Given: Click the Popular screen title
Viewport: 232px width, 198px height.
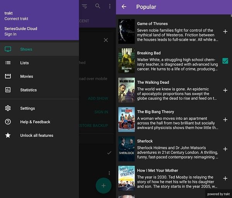Looking at the screenshot, I should [x=146, y=7].
